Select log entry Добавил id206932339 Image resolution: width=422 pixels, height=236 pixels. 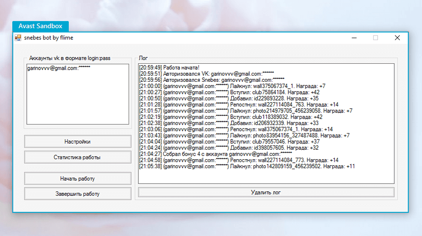229,123
